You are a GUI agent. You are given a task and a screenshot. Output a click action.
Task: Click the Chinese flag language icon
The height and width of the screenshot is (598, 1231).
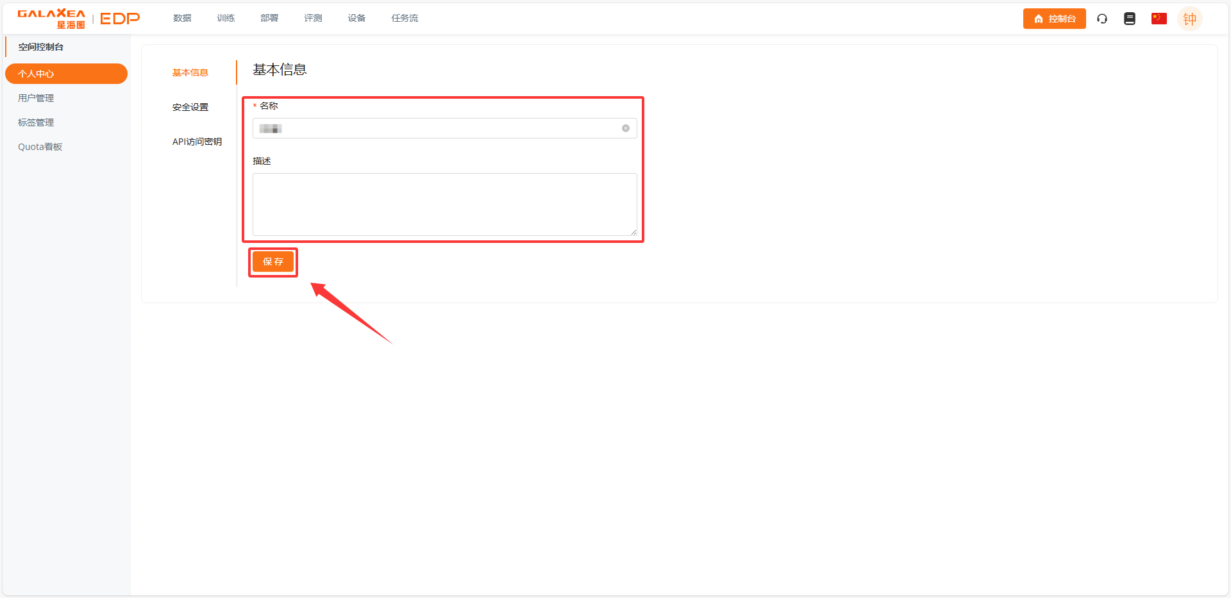tap(1159, 19)
